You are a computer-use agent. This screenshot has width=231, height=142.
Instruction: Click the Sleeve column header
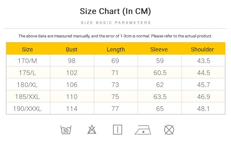pos(159,49)
